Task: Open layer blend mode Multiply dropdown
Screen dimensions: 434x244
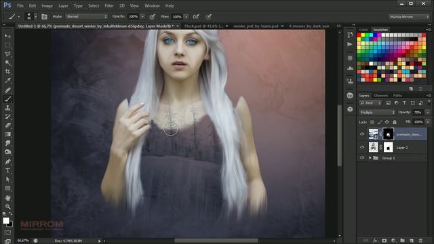Action: [x=377, y=113]
